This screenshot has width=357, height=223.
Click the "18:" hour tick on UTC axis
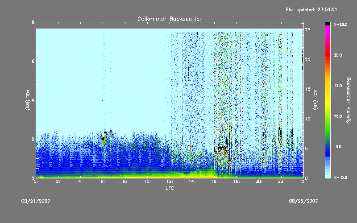point(237,182)
